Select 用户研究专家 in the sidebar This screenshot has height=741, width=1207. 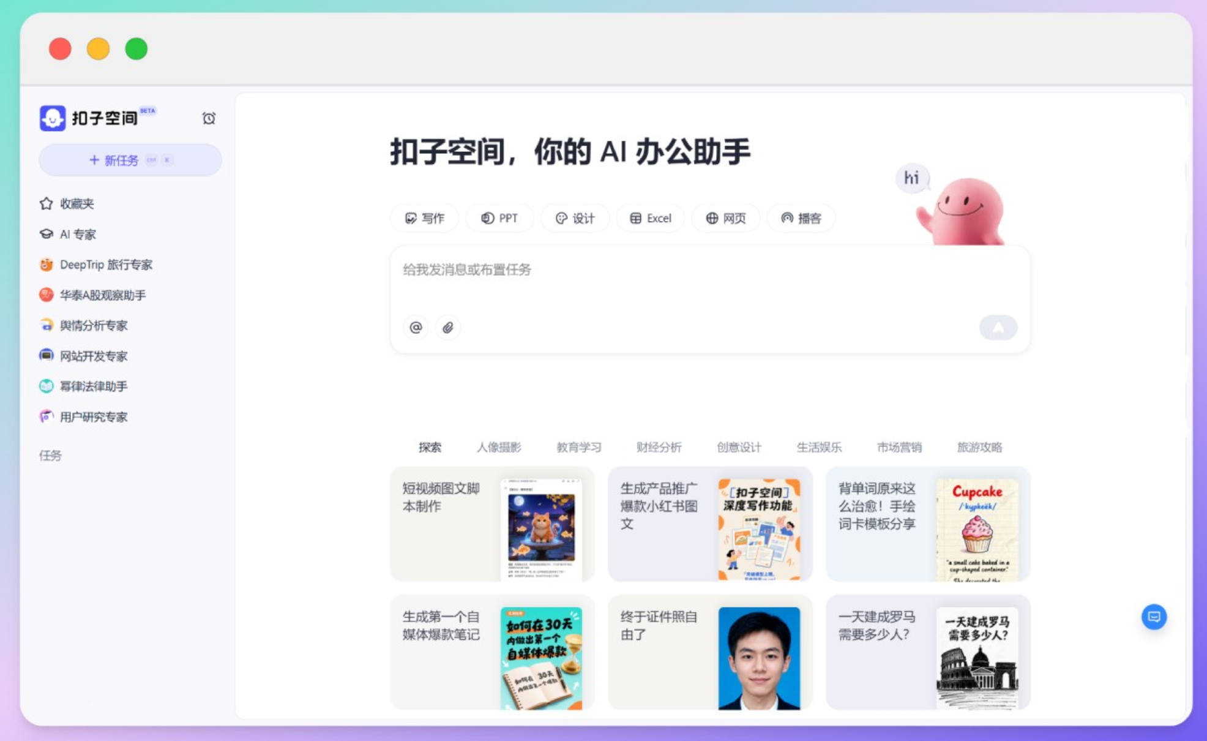84,417
